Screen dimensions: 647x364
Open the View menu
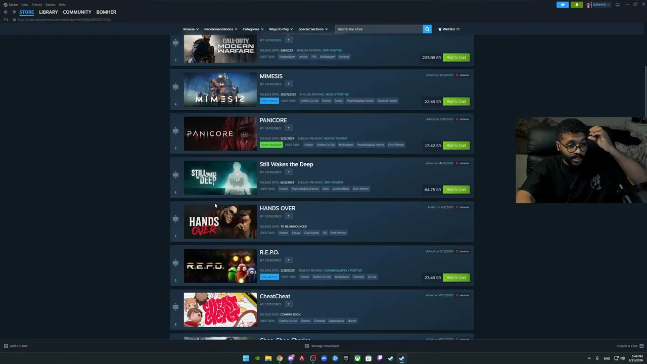click(x=24, y=5)
